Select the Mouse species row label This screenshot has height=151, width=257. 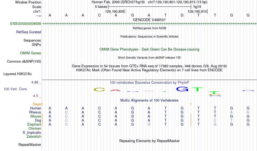(36, 116)
